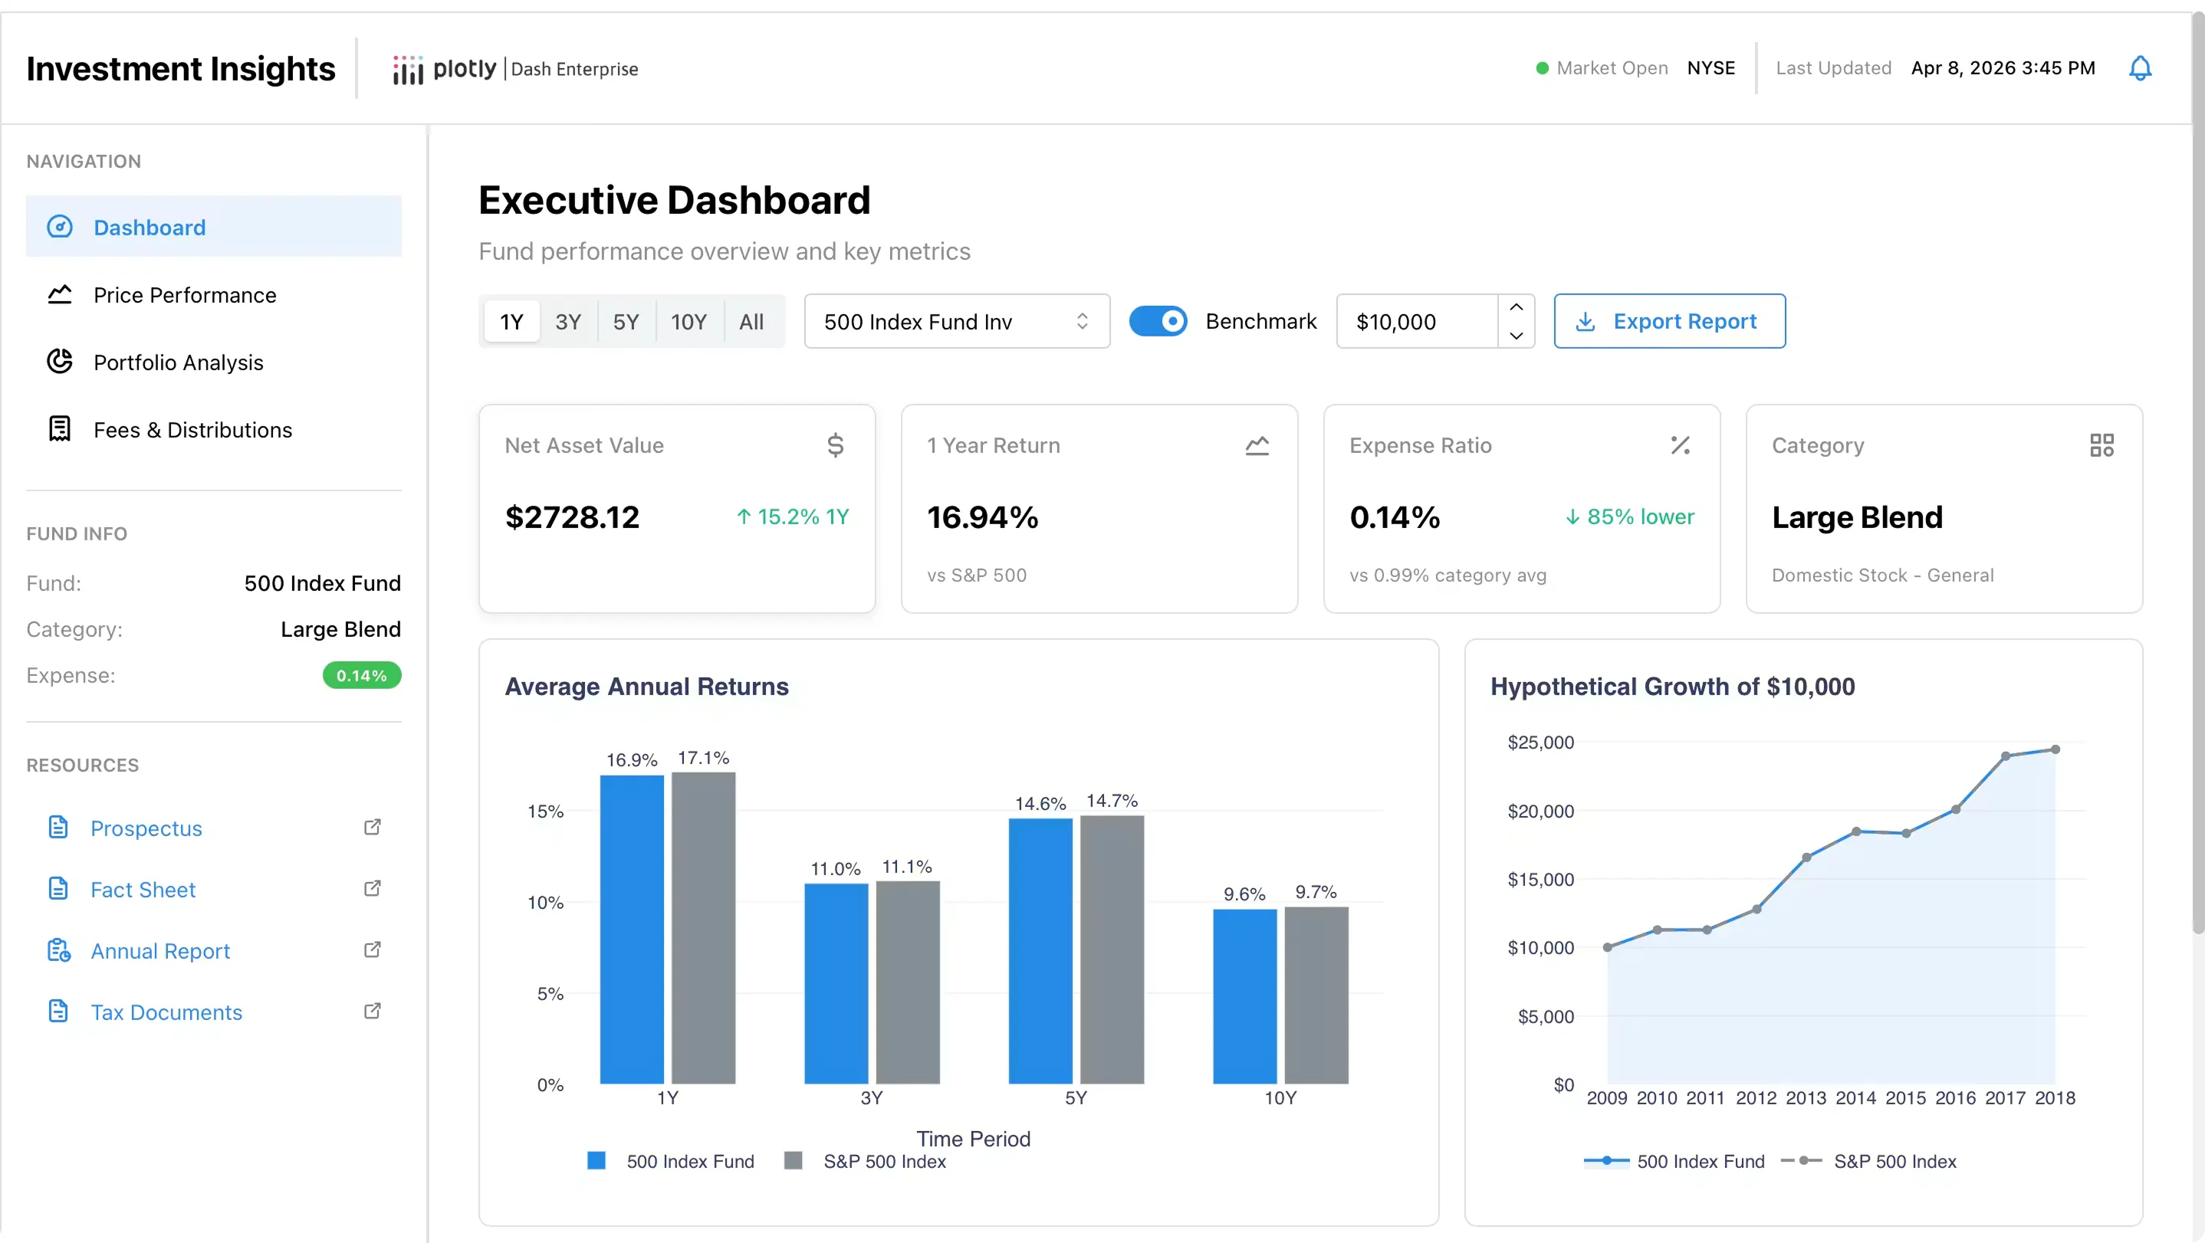This screenshot has height=1243, width=2205.
Task: Click the gray S&P 500 Index legend color swatch
Action: click(x=794, y=1160)
